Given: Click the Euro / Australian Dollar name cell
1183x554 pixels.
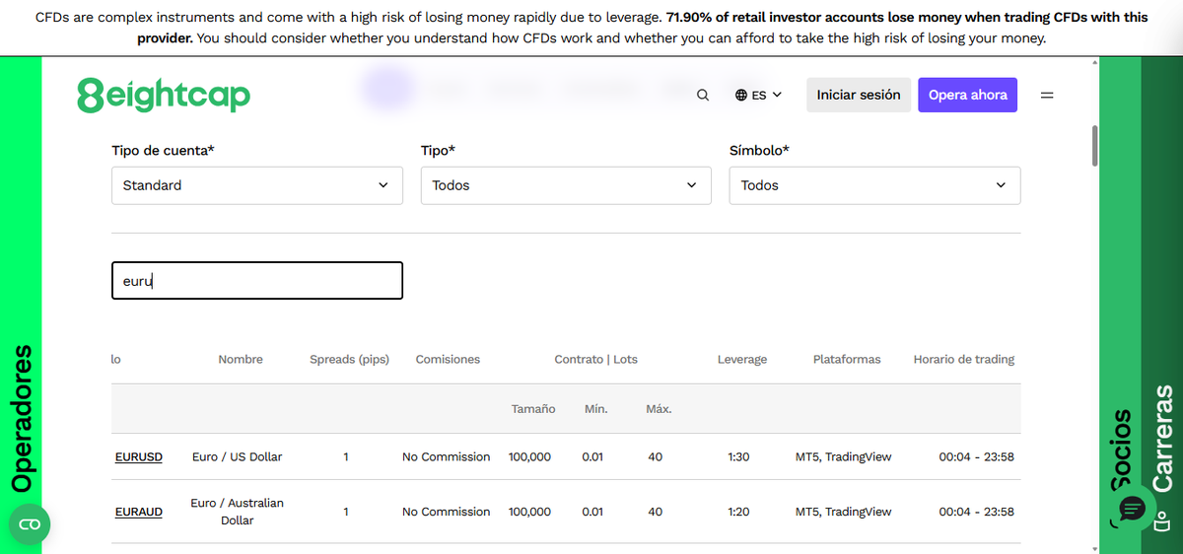Looking at the screenshot, I should pos(237,512).
